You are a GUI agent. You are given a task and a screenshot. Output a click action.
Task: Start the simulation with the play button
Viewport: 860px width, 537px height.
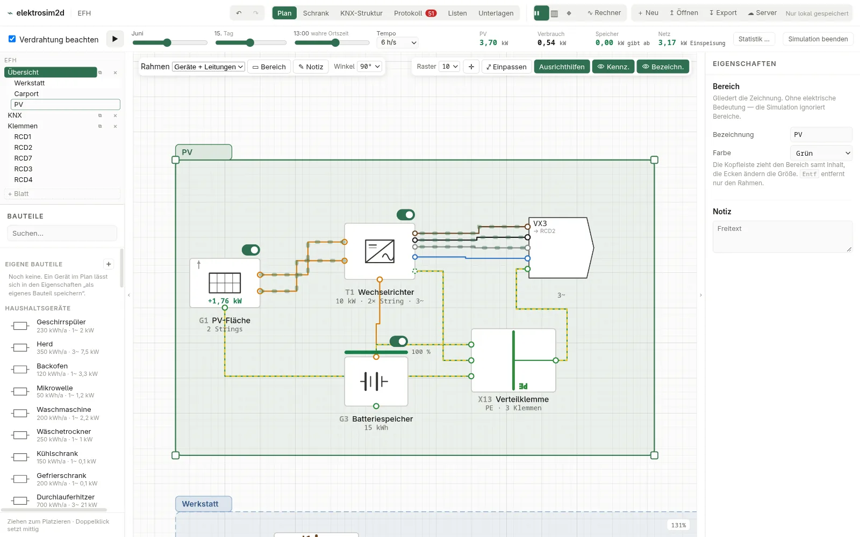pos(114,39)
